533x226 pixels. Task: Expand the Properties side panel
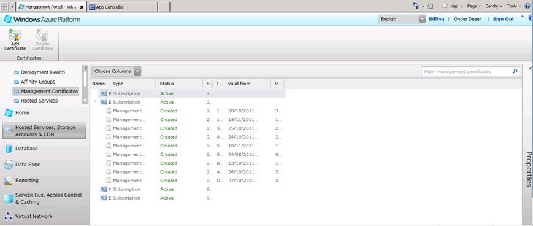click(x=530, y=68)
